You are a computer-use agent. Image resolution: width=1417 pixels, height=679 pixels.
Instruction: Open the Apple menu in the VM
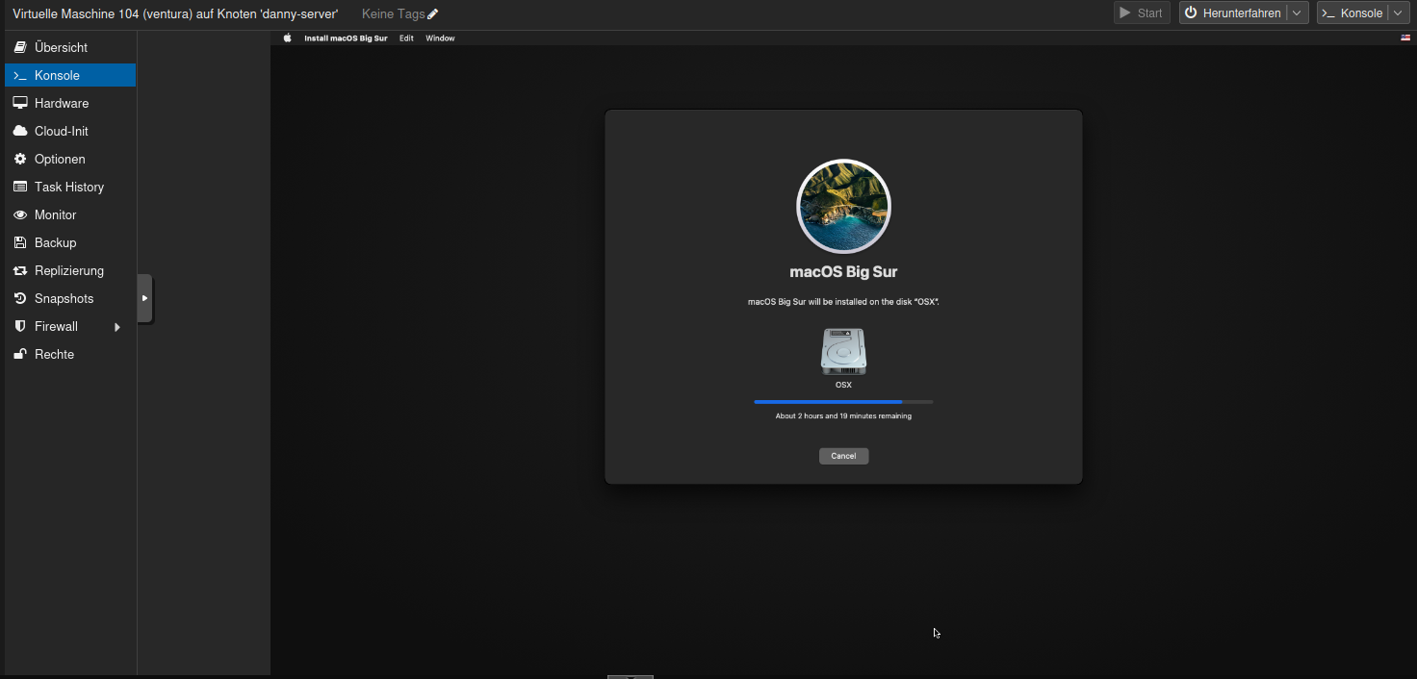click(x=287, y=38)
